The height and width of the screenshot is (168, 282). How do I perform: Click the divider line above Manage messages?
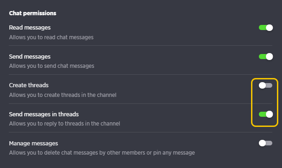click(141, 132)
